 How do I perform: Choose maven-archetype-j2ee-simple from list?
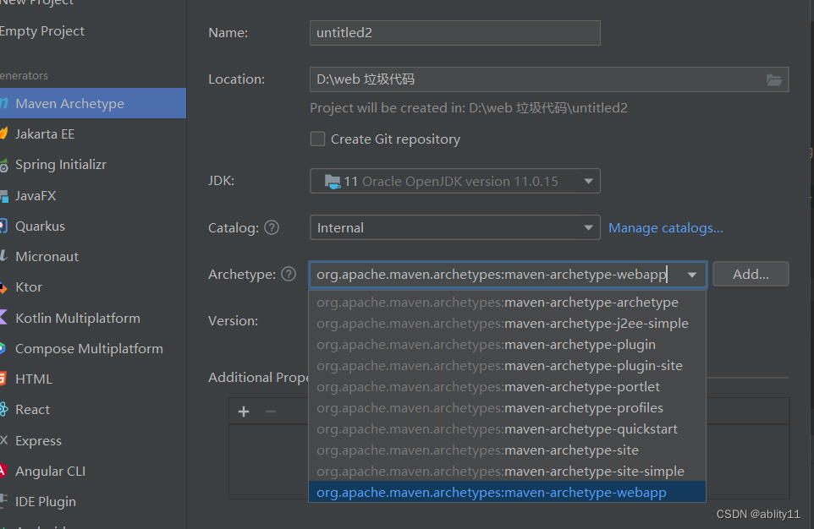(x=507, y=323)
